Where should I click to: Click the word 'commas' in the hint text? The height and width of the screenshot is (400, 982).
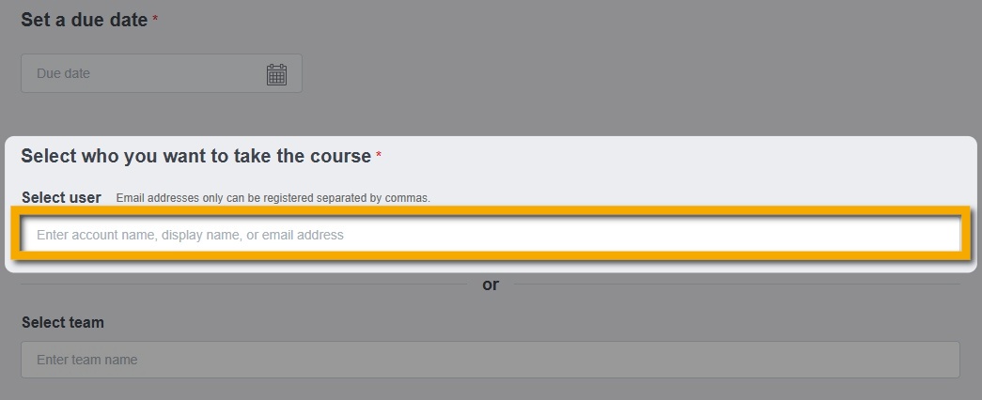[409, 198]
